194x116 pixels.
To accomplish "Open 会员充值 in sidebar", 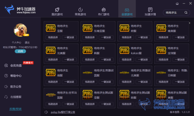I will pyautogui.click(x=16, y=66).
